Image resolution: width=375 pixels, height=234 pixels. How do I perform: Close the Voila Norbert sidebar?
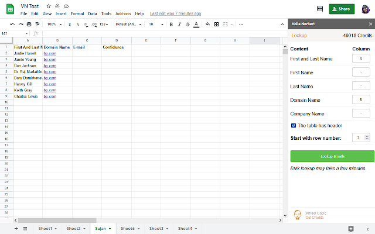[370, 24]
